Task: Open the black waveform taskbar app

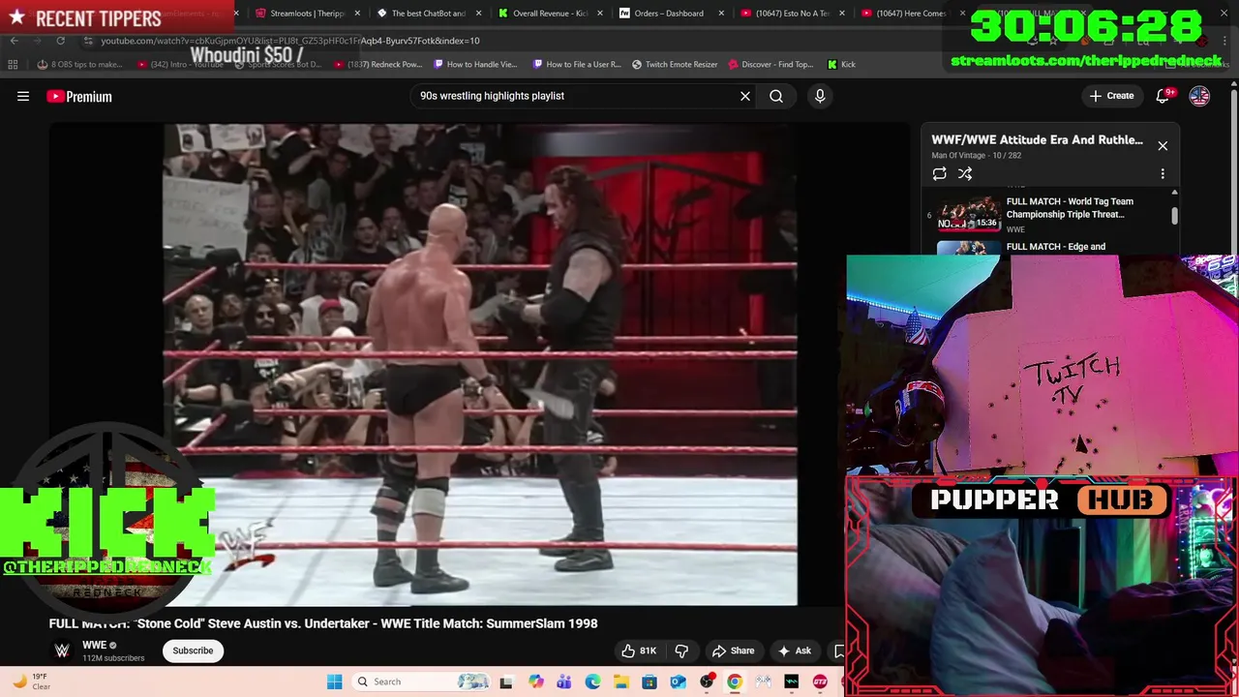Action: (x=792, y=682)
